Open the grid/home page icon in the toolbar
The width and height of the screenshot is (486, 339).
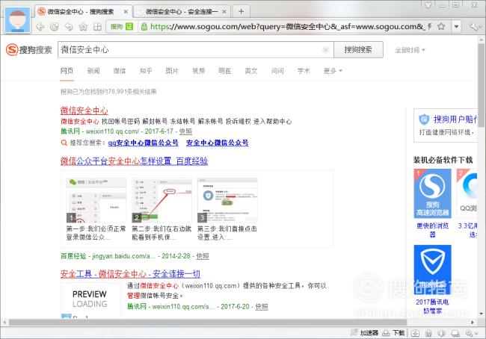97,27
